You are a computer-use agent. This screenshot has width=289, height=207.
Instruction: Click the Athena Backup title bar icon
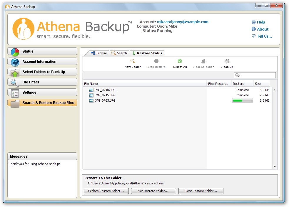click(x=7, y=7)
